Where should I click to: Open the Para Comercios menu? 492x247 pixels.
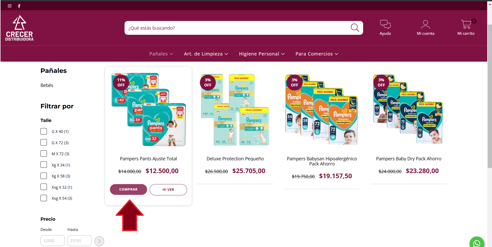(x=317, y=54)
